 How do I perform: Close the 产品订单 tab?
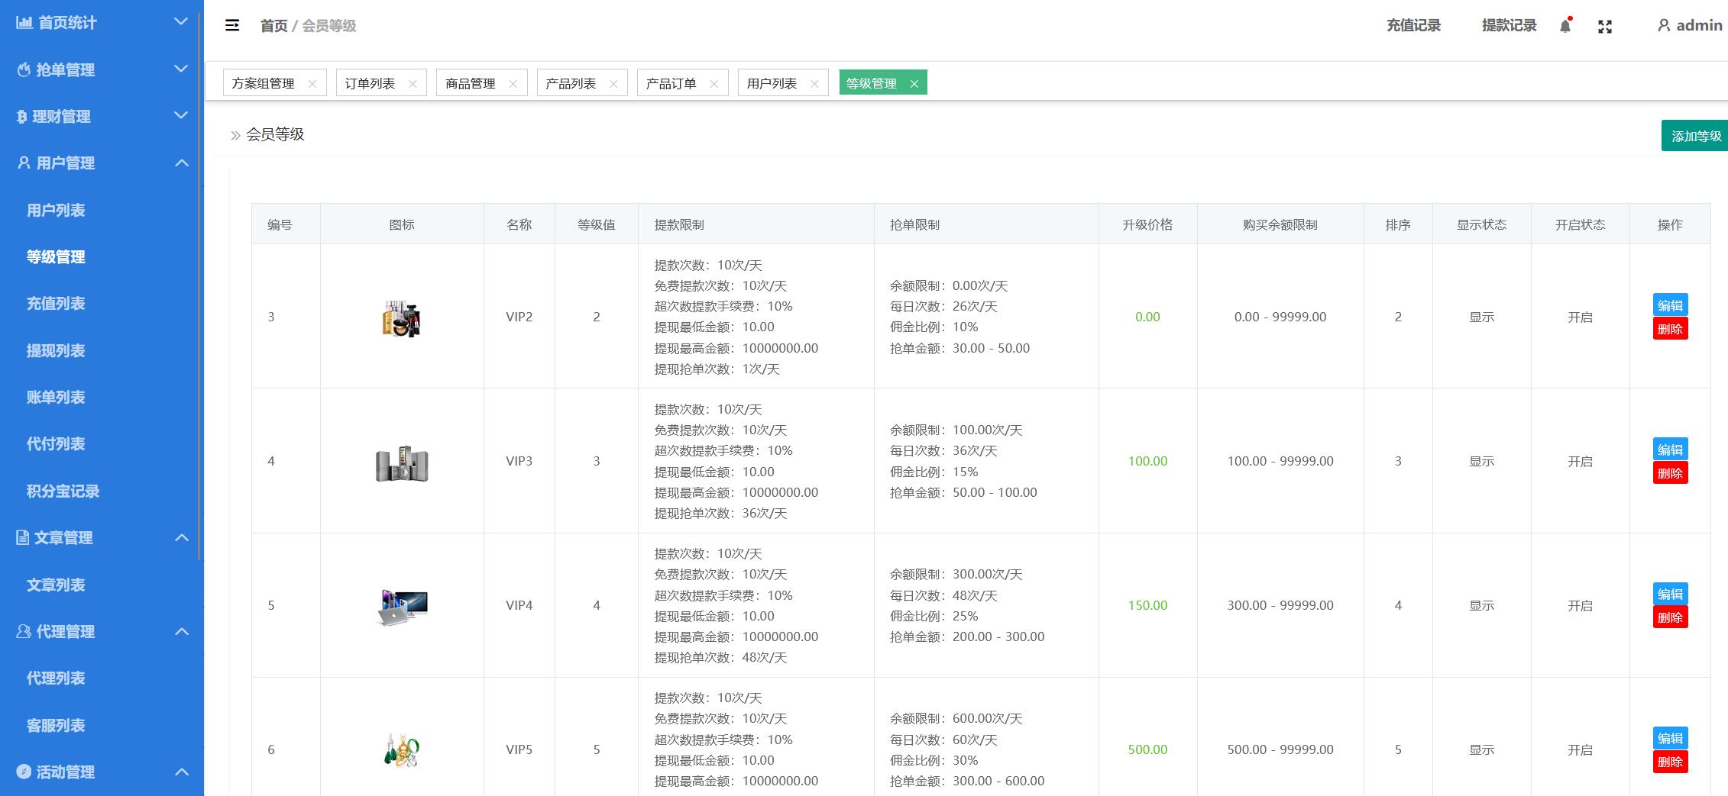point(714,84)
